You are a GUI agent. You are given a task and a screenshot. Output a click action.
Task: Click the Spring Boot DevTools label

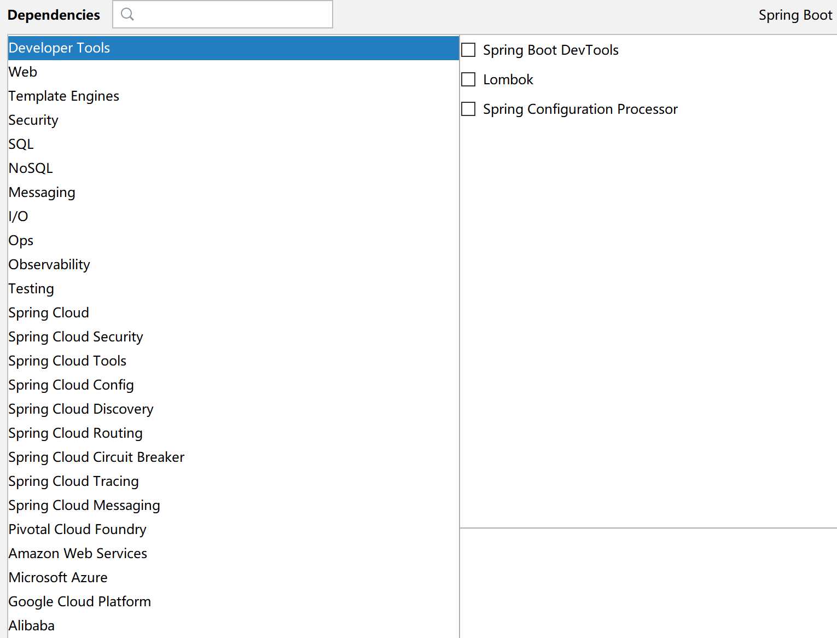[x=551, y=50]
